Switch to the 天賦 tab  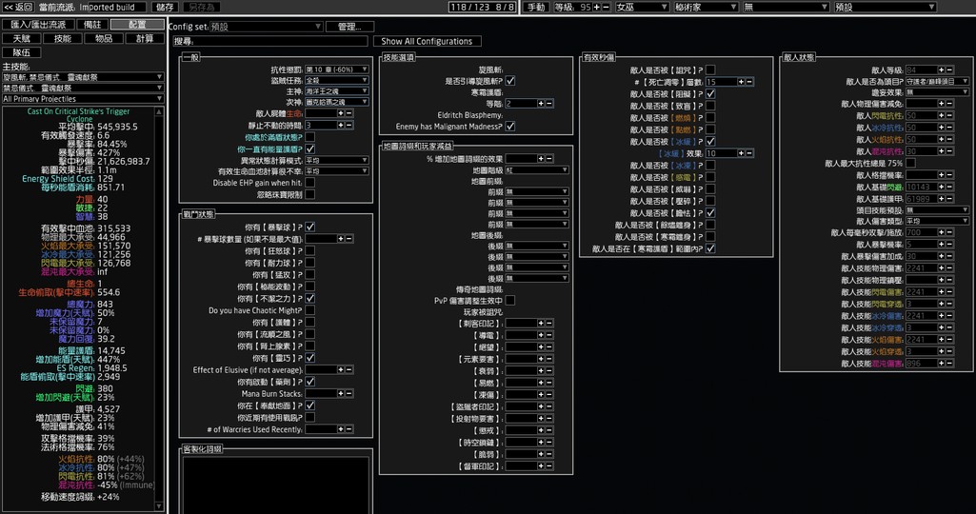21,39
